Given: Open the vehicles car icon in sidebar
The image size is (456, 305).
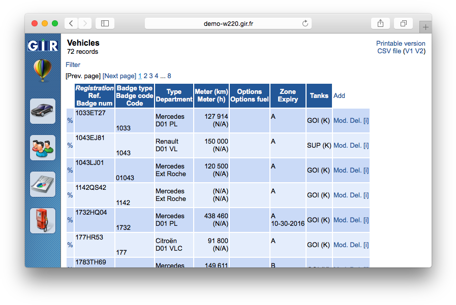Looking at the screenshot, I should (x=43, y=111).
